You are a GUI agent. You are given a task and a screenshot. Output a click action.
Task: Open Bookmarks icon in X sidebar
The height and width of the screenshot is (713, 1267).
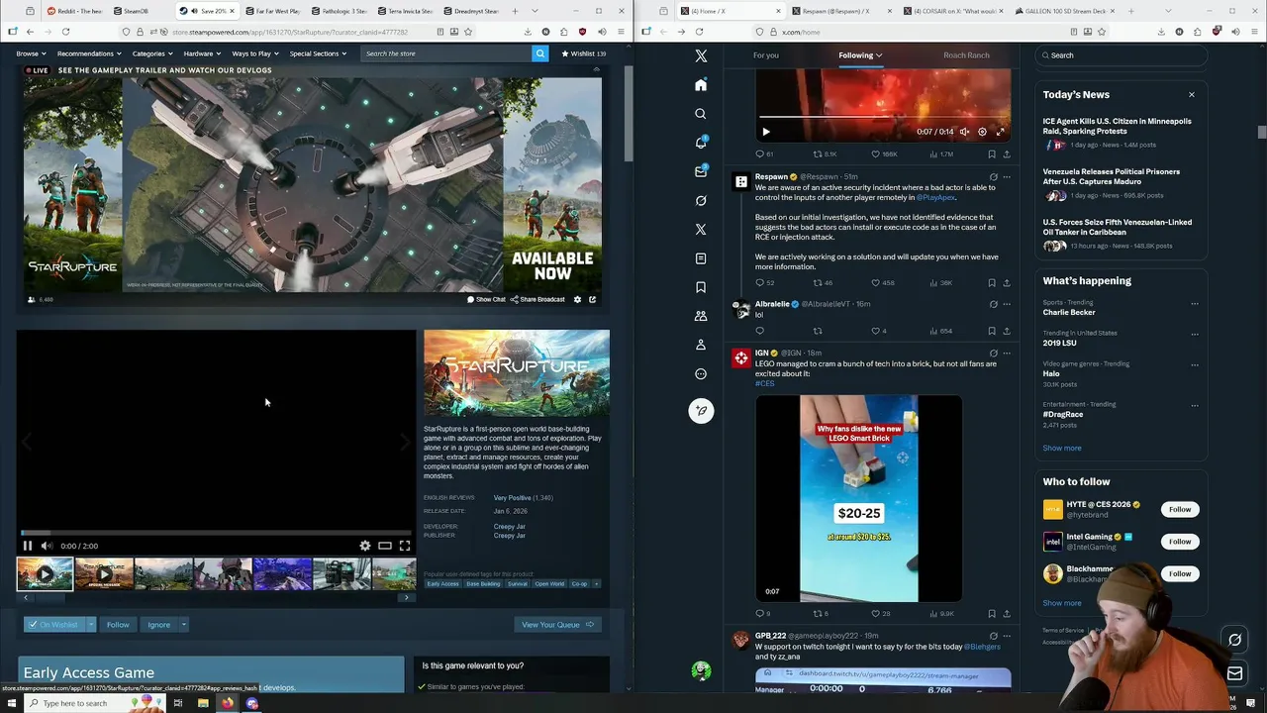[x=701, y=287]
